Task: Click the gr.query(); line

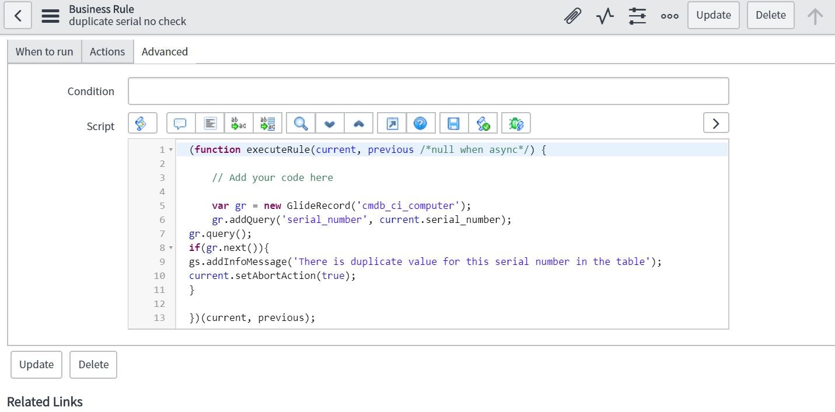Action: 220,233
